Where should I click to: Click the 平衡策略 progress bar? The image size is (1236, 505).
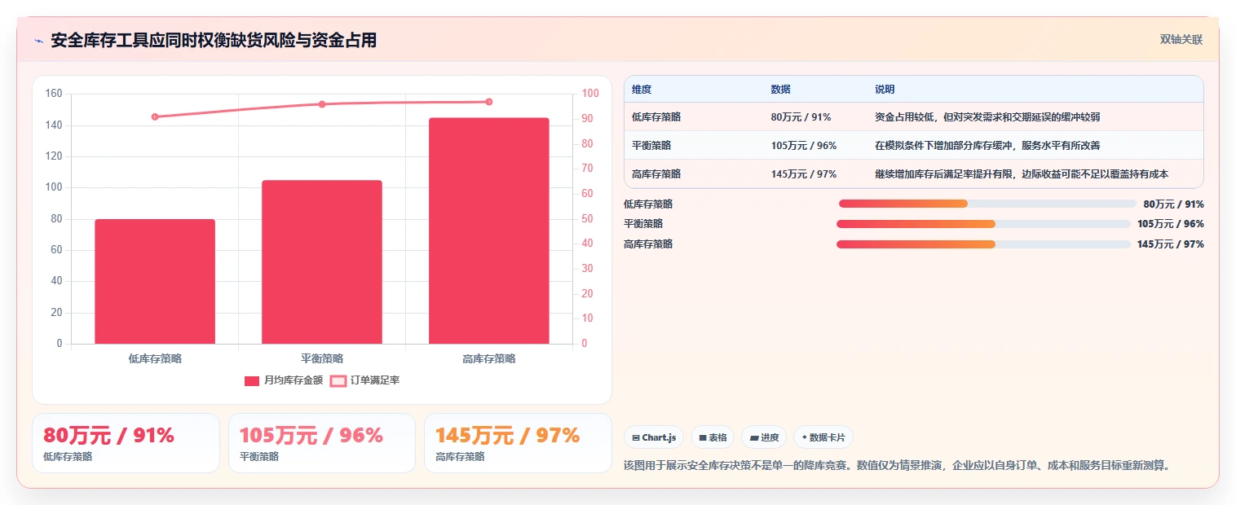pyautogui.click(x=983, y=224)
